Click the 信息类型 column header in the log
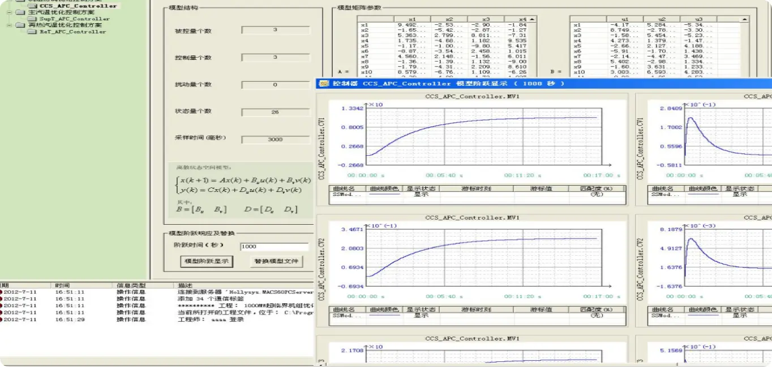 (131, 285)
